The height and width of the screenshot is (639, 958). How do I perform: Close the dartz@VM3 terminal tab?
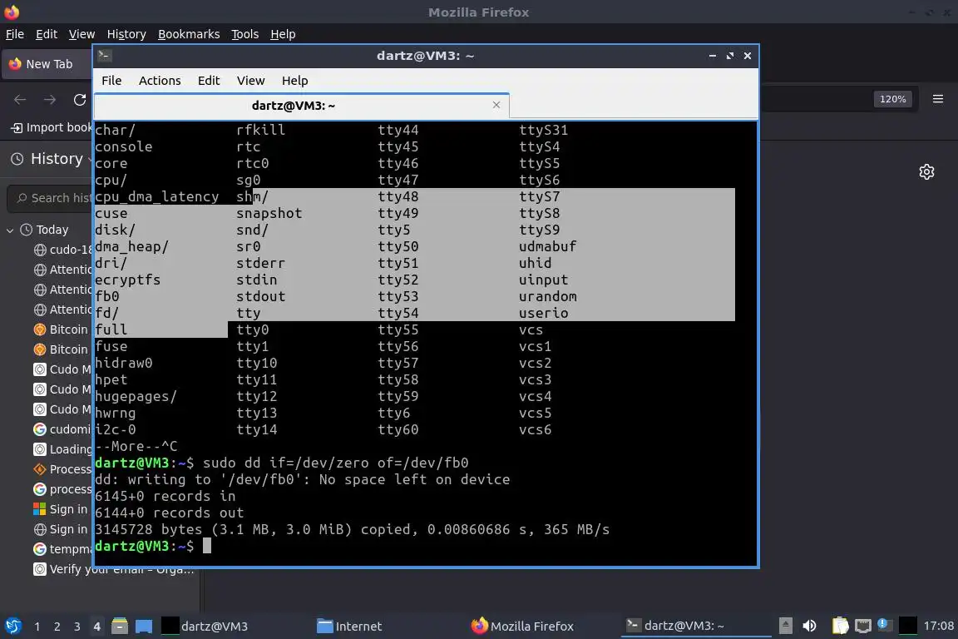(x=496, y=105)
